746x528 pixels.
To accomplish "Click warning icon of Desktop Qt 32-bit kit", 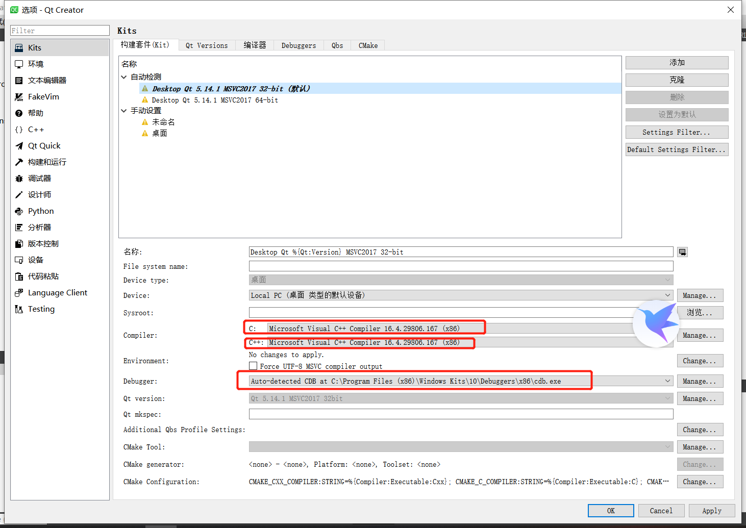I will [145, 89].
